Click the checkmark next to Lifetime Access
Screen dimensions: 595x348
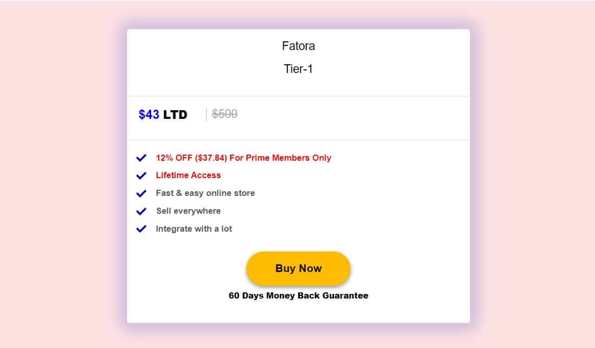141,176
